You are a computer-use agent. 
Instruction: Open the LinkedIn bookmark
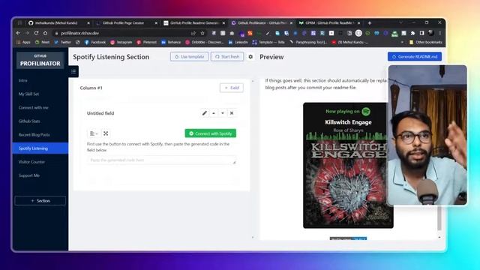[238, 42]
